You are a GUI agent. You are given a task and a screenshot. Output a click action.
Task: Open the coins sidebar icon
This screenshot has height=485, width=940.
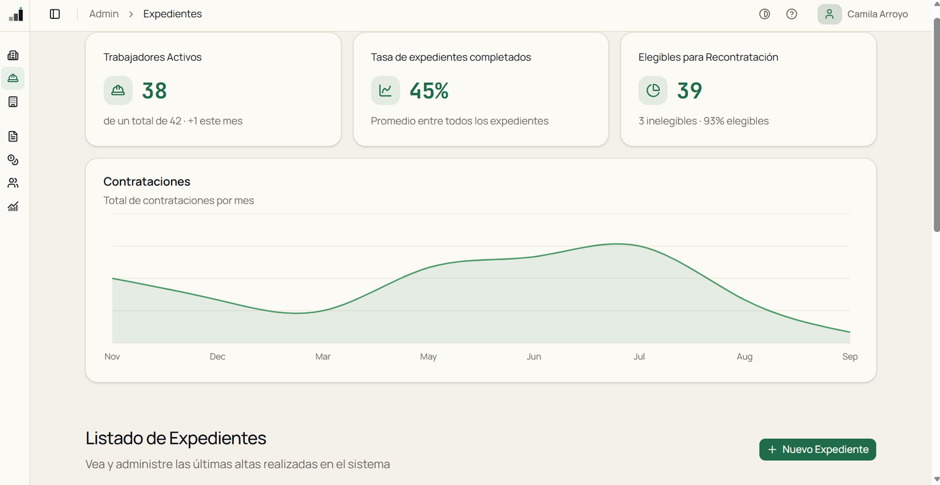13,160
